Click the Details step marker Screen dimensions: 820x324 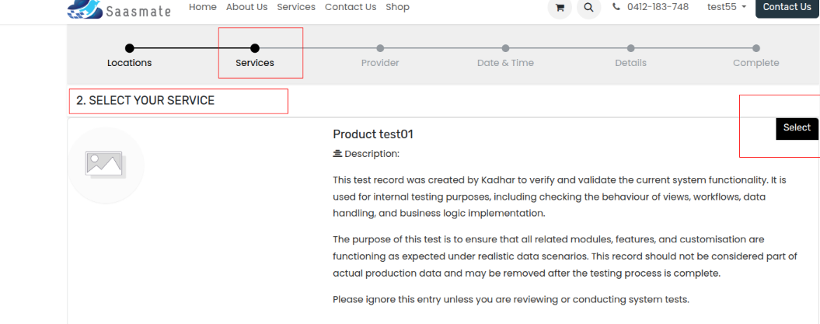630,49
